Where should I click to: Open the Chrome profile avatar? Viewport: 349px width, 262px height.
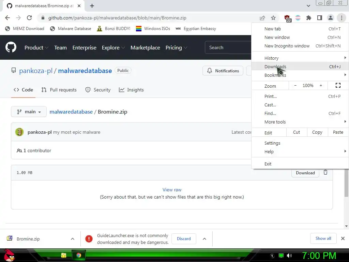pos(331,18)
